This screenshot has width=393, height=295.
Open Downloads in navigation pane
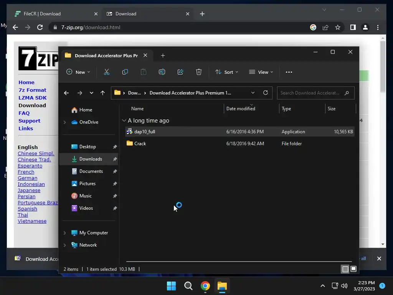[x=89, y=159]
